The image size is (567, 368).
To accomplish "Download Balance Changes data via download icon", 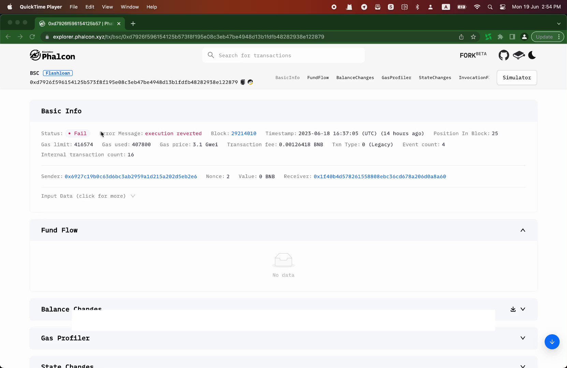I will pyautogui.click(x=513, y=309).
